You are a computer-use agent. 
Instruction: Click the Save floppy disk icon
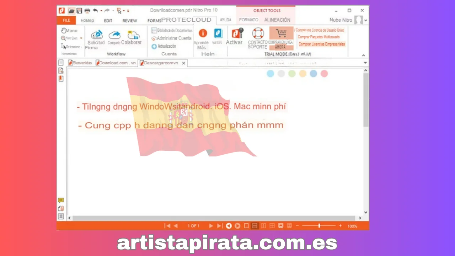[x=79, y=11]
